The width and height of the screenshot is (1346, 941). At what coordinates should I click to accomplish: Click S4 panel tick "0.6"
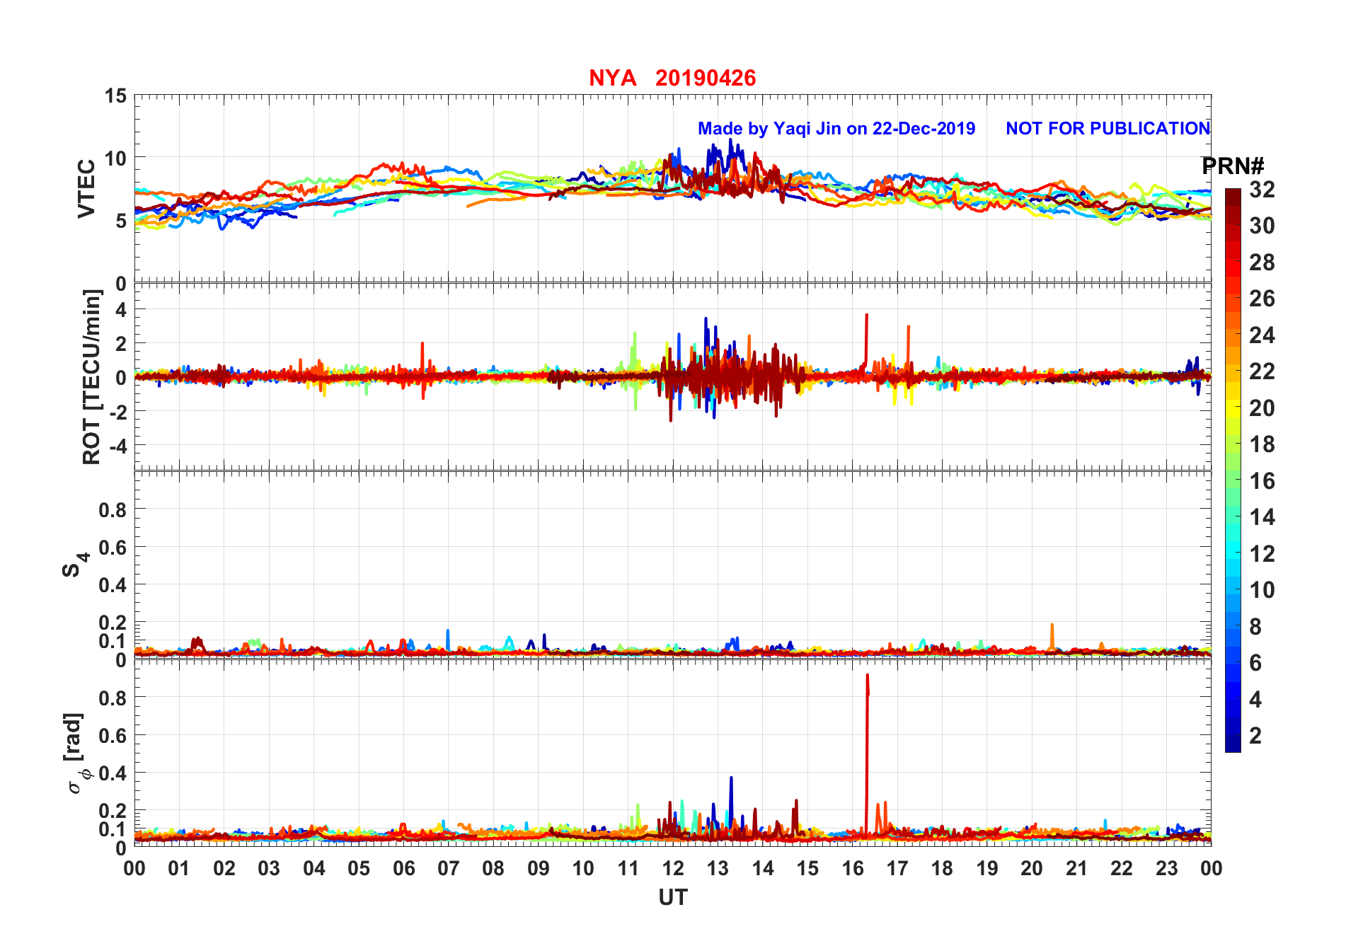[113, 547]
